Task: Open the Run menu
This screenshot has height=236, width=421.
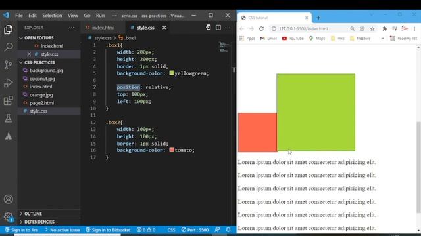Action: (100, 16)
